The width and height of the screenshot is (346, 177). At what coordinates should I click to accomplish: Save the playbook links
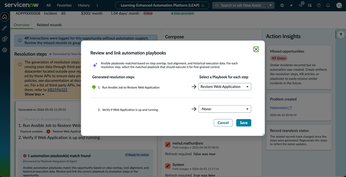tap(244, 123)
